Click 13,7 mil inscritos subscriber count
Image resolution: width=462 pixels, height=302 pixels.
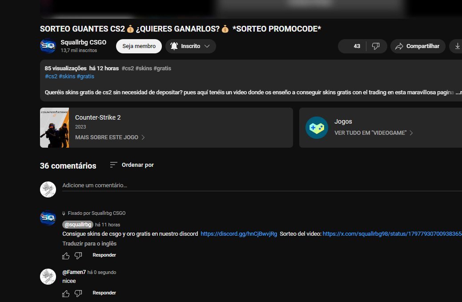tap(79, 50)
